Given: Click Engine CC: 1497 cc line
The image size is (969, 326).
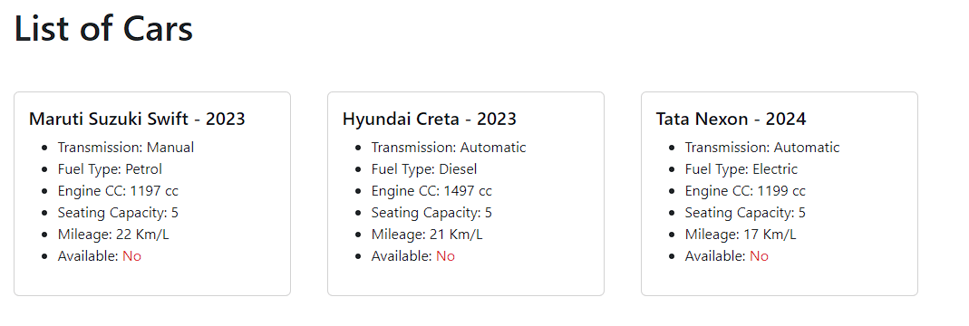Looking at the screenshot, I should coord(431,191).
